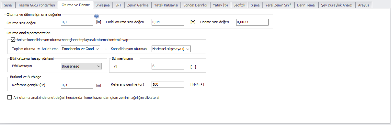391x125 pixels.
Task: Toggle the qnet değeri hesabında checkbox
Action: point(9,97)
